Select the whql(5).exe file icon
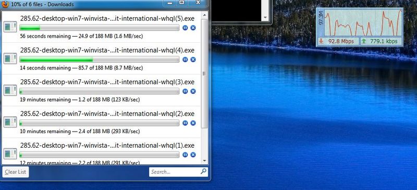This screenshot has height=190, width=417. (10, 27)
